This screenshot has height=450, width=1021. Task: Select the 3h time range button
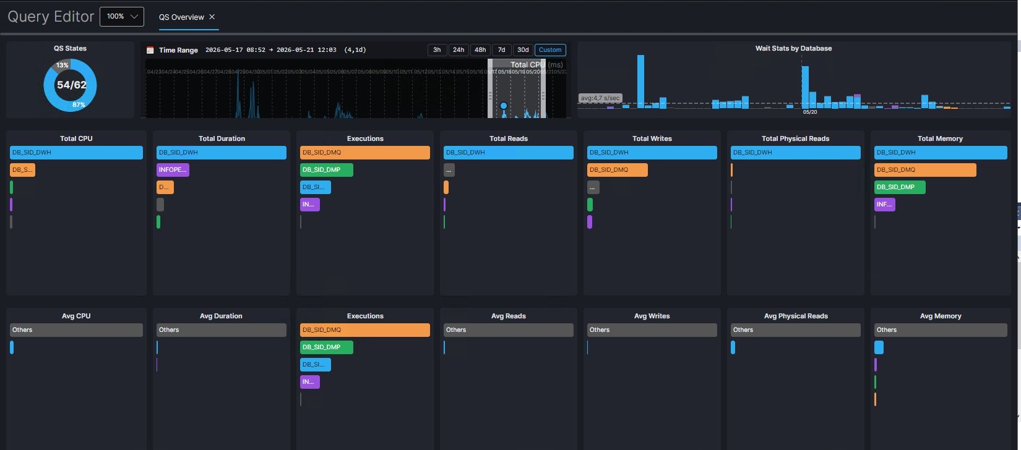pyautogui.click(x=437, y=50)
